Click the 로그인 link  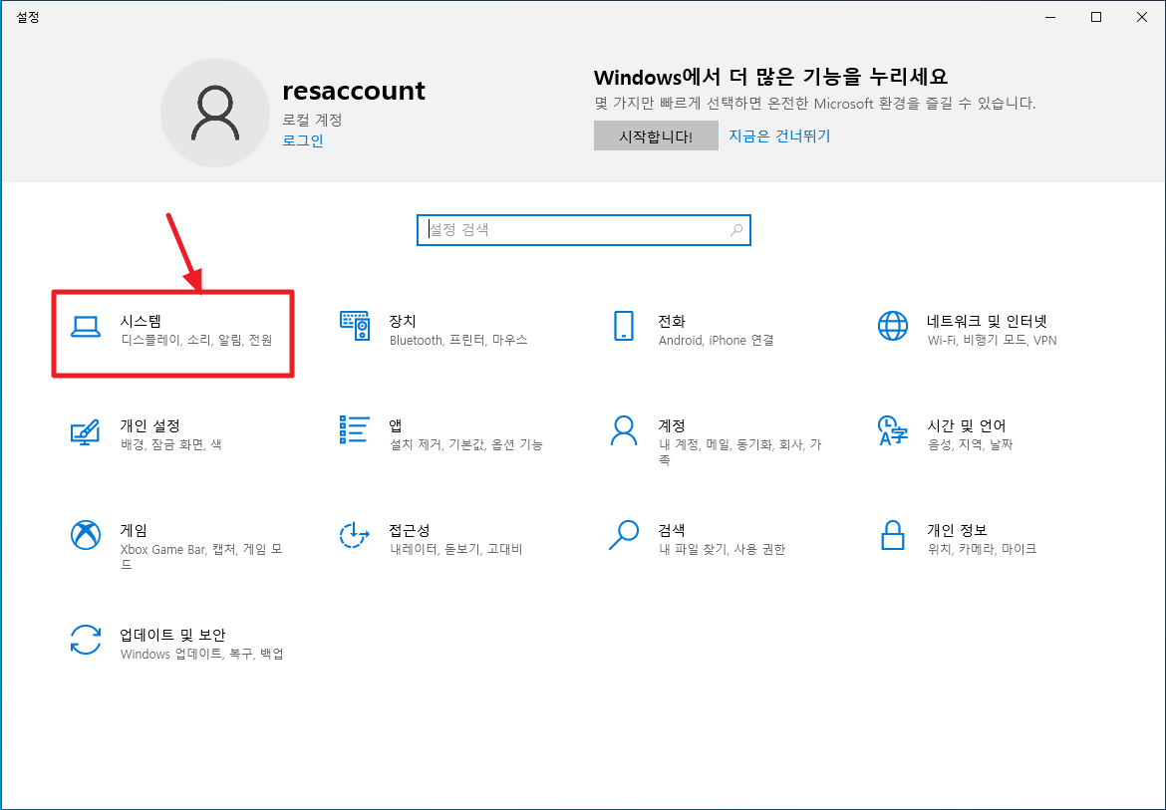pos(303,140)
